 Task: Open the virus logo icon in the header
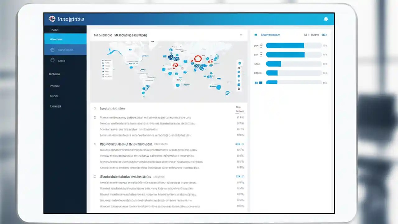point(52,19)
